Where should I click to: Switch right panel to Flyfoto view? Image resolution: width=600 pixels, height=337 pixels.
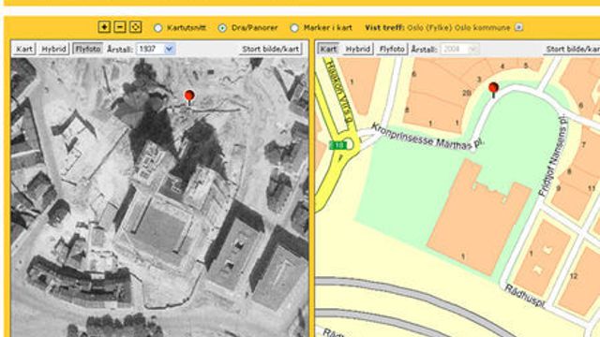pos(392,49)
